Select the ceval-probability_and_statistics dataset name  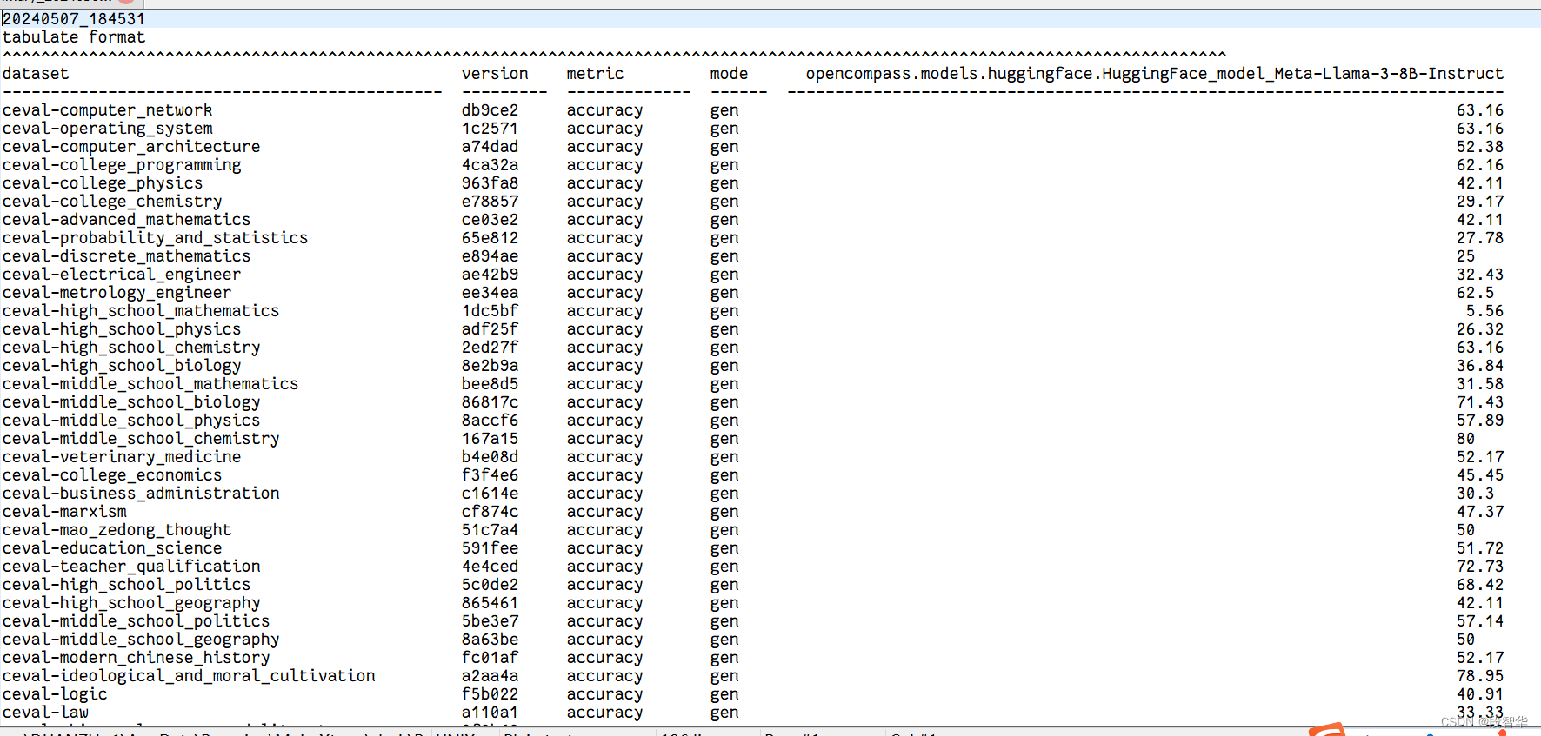point(155,238)
